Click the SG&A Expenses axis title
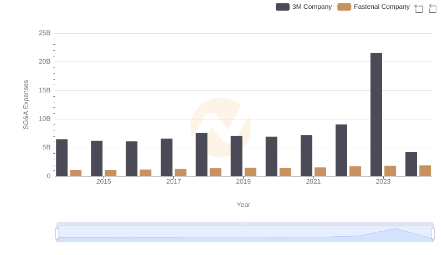This screenshot has height=255, width=443. (25, 105)
